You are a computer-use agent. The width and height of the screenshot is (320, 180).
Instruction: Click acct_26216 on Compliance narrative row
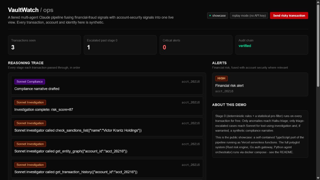(x=190, y=82)
